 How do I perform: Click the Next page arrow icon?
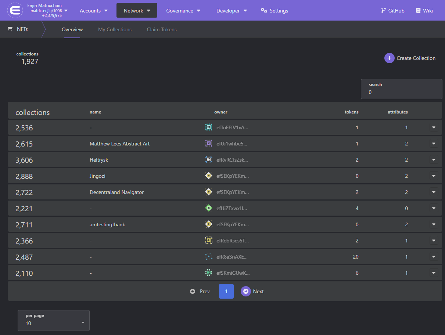coord(246,291)
